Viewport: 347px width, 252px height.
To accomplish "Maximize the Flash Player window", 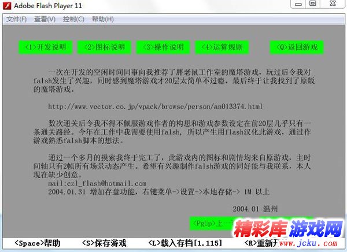I will click(x=312, y=4).
